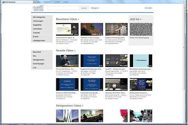The image size is (188, 125).
Task: Open Beworben in lower sidebar
Action: coord(42,52)
